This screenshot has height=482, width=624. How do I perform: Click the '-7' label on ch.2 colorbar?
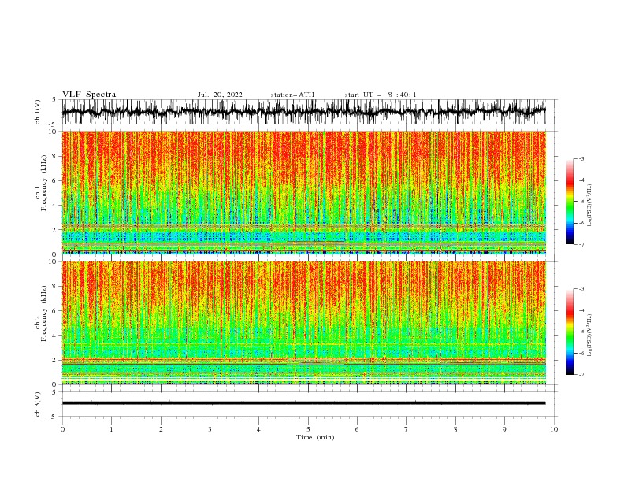coord(581,375)
